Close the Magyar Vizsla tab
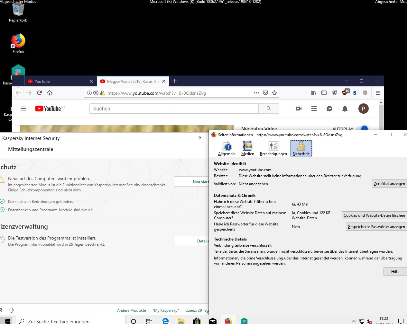The width and height of the screenshot is (407, 324). (x=164, y=81)
